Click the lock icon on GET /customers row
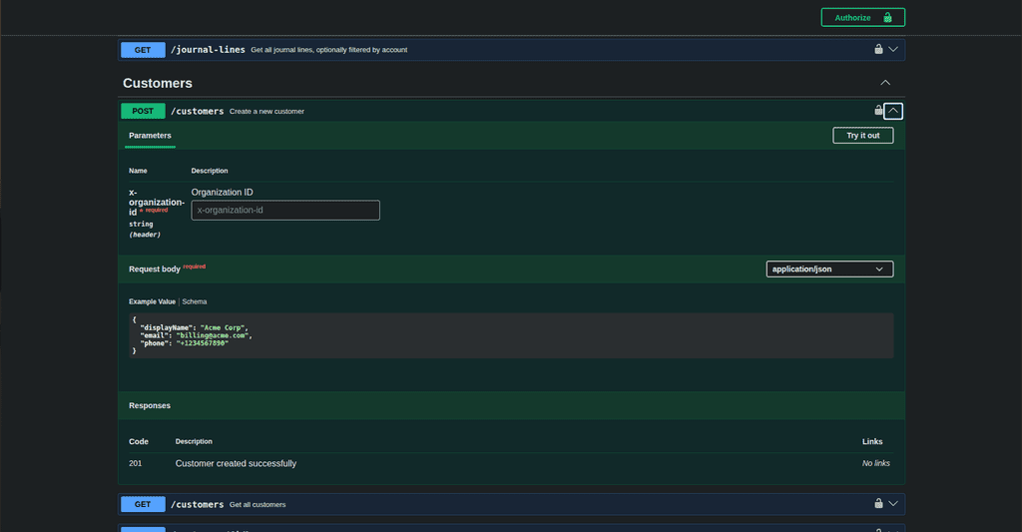The image size is (1022, 532). click(x=878, y=503)
